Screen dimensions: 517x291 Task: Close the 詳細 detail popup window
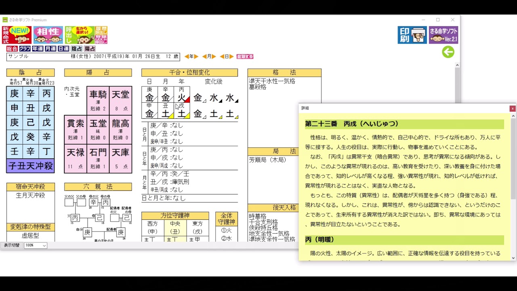pyautogui.click(x=512, y=108)
